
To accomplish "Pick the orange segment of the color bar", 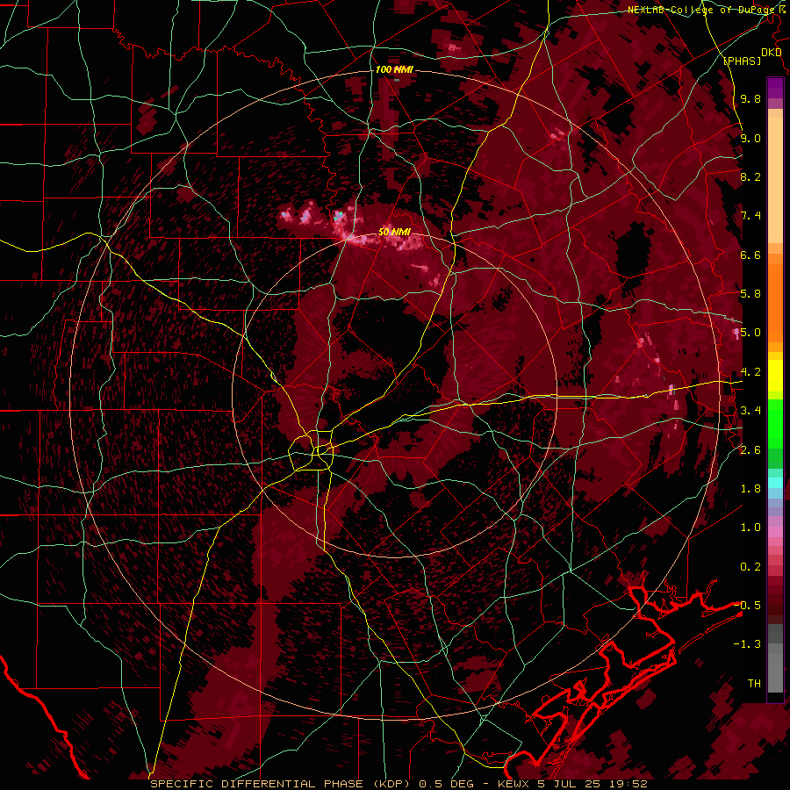I will (x=775, y=302).
